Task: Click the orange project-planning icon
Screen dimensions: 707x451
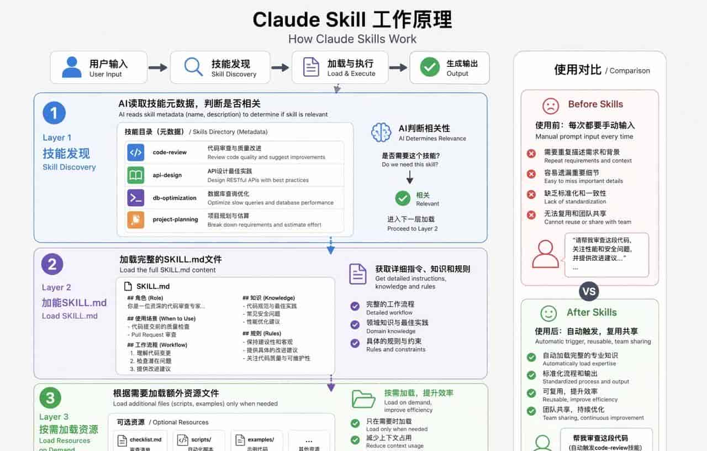Action: tap(136, 220)
